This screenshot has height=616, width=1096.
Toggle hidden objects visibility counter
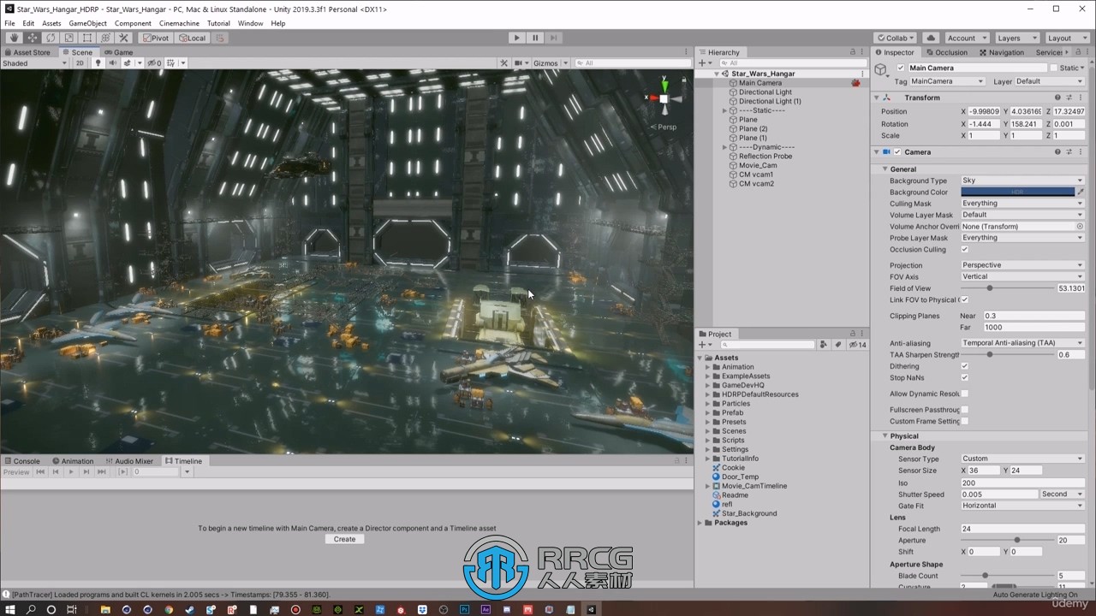(153, 63)
